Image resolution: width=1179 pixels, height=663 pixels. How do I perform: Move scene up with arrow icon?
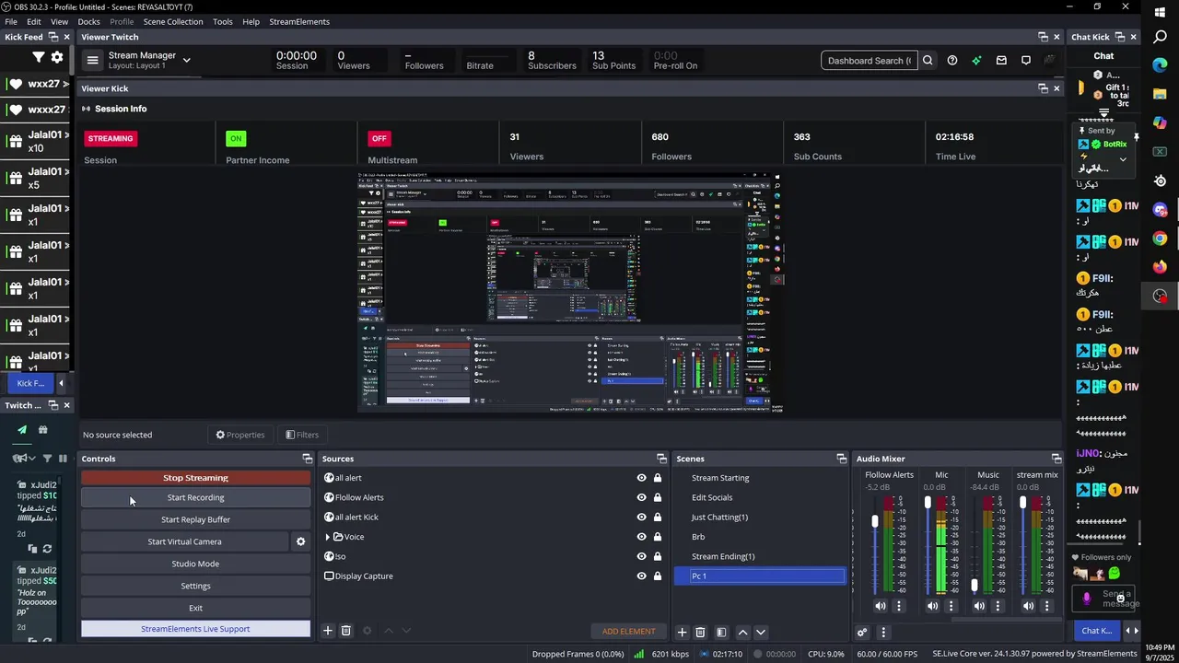[x=742, y=632]
